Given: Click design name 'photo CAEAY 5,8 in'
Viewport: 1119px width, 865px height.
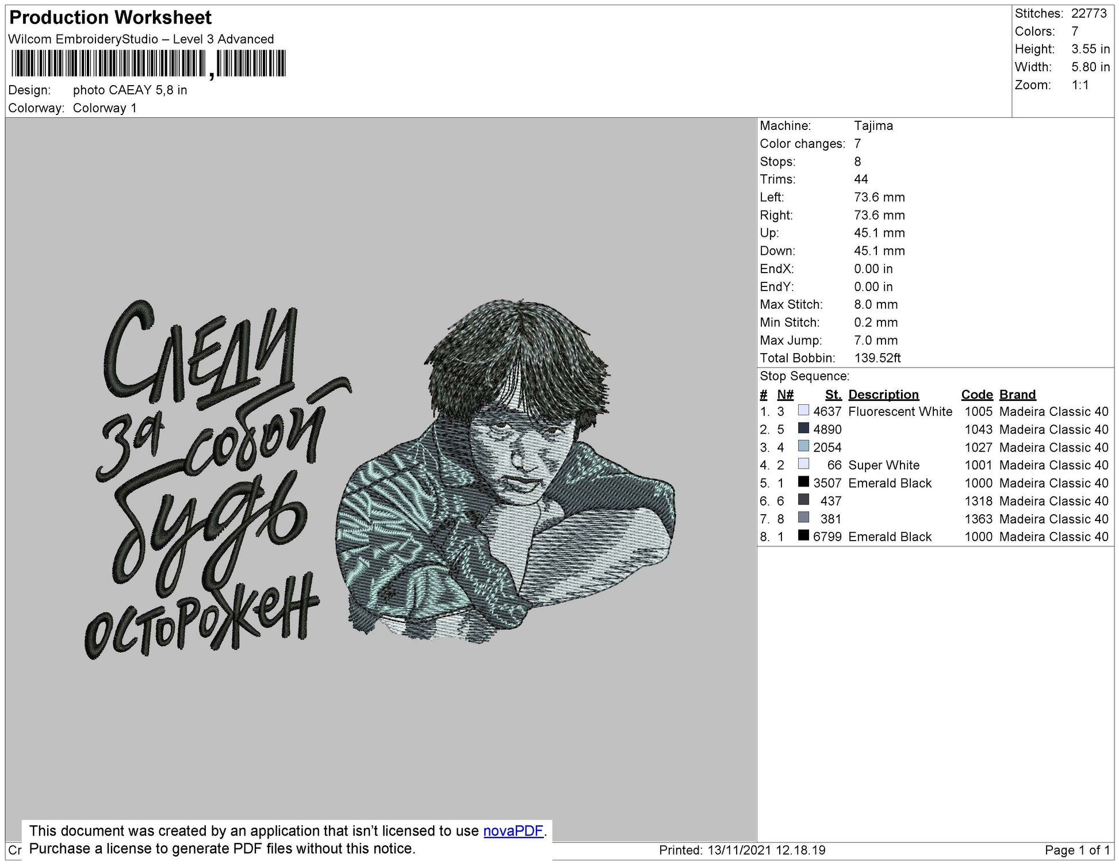Looking at the screenshot, I should pyautogui.click(x=130, y=90).
